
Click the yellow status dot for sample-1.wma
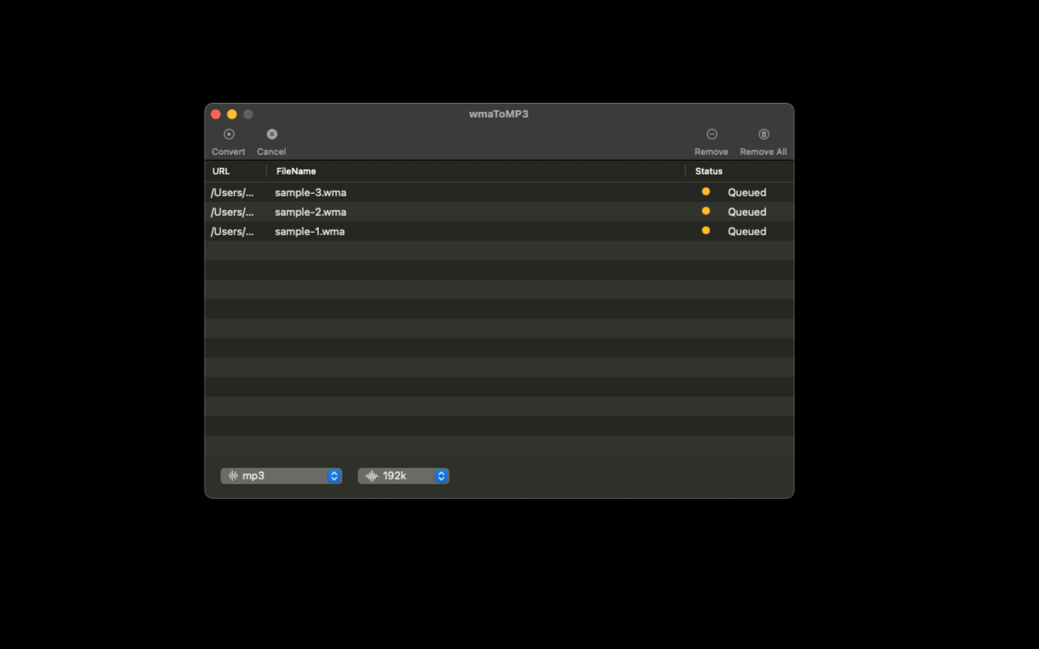(x=705, y=230)
